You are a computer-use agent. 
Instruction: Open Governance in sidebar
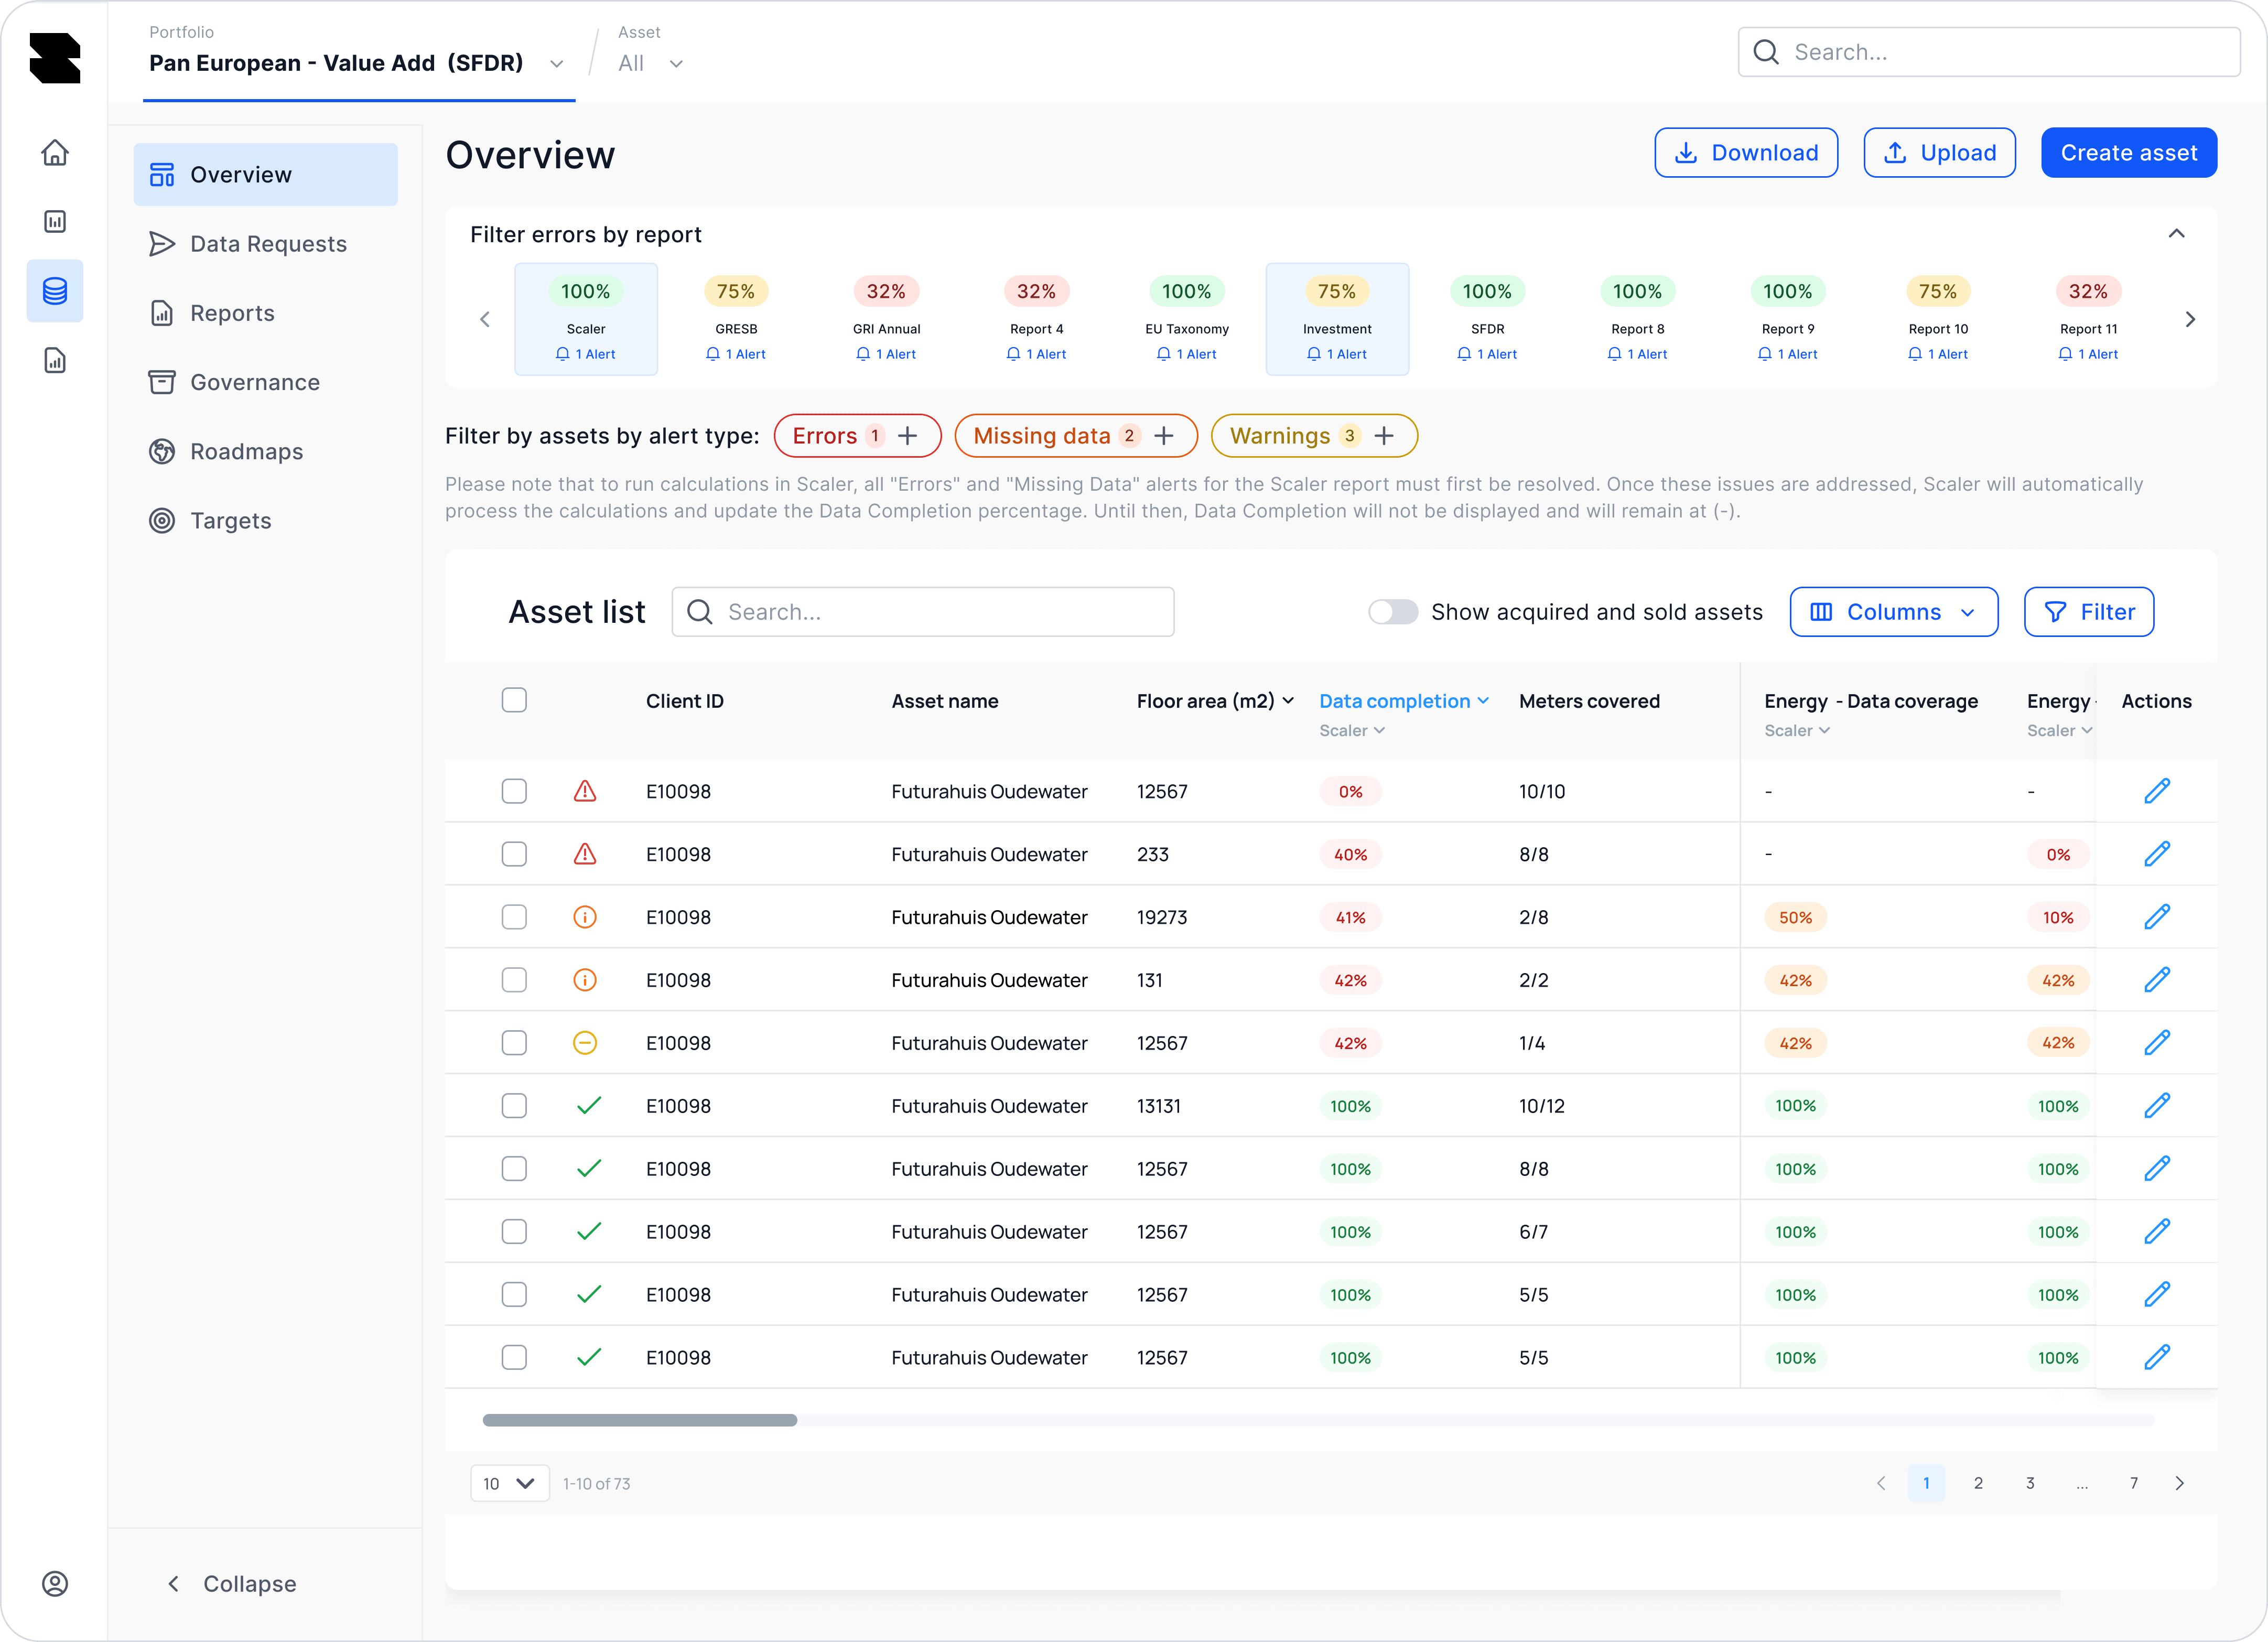(x=266, y=382)
